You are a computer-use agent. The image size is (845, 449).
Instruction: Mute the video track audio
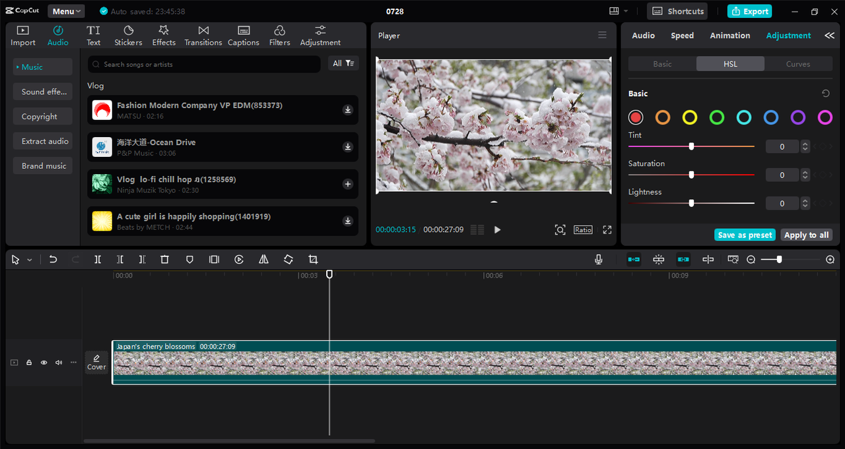point(59,363)
